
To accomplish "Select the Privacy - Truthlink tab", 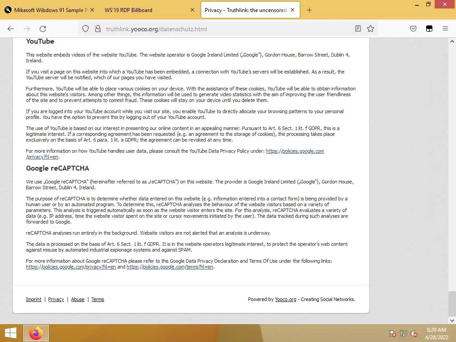I will (250, 10).
